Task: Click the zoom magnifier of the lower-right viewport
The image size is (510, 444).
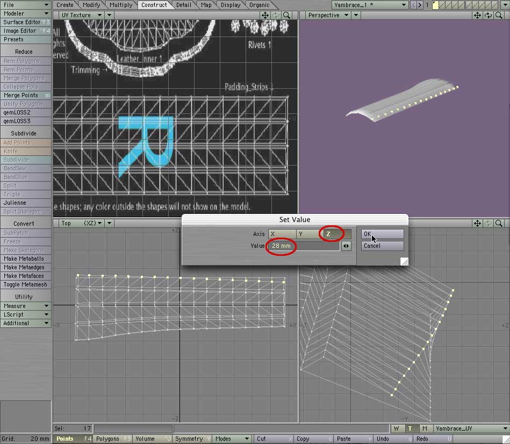Action: (x=499, y=224)
